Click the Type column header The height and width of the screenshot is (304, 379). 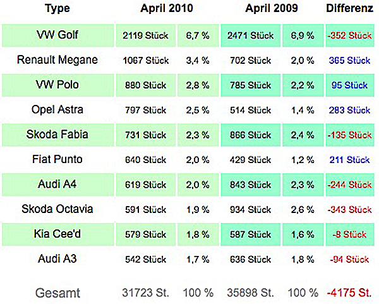(57, 9)
